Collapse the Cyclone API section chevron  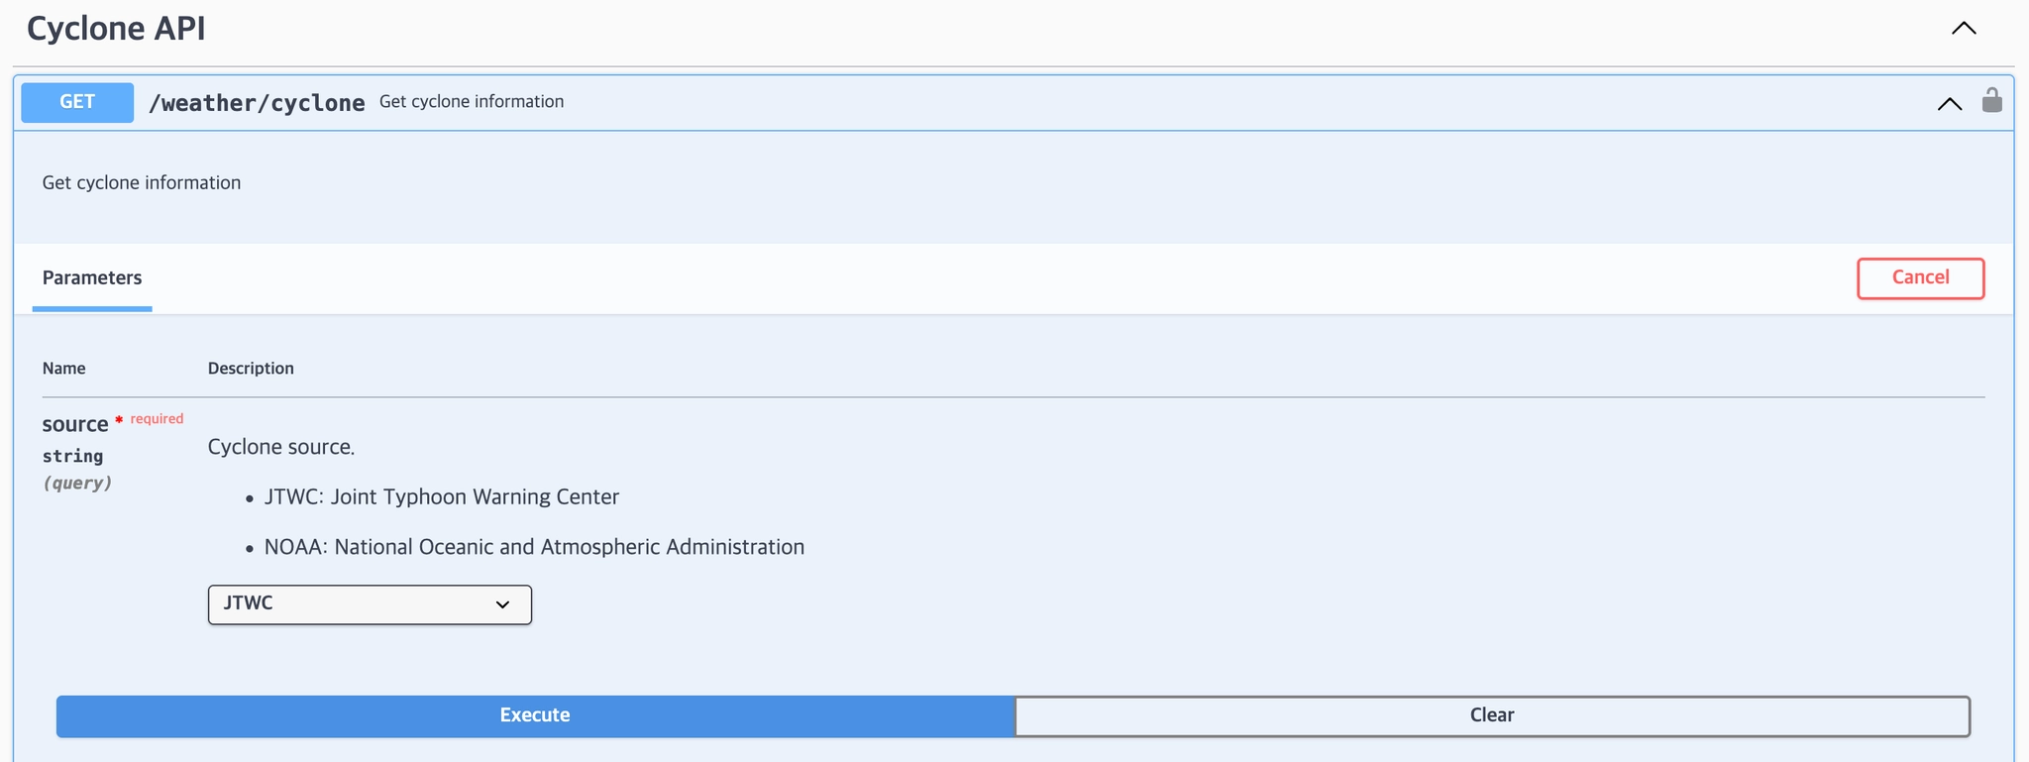point(1964,29)
